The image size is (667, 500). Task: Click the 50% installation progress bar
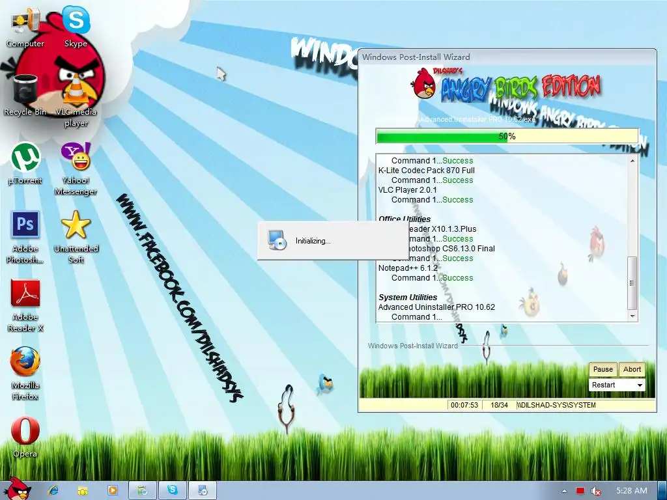pyautogui.click(x=507, y=136)
